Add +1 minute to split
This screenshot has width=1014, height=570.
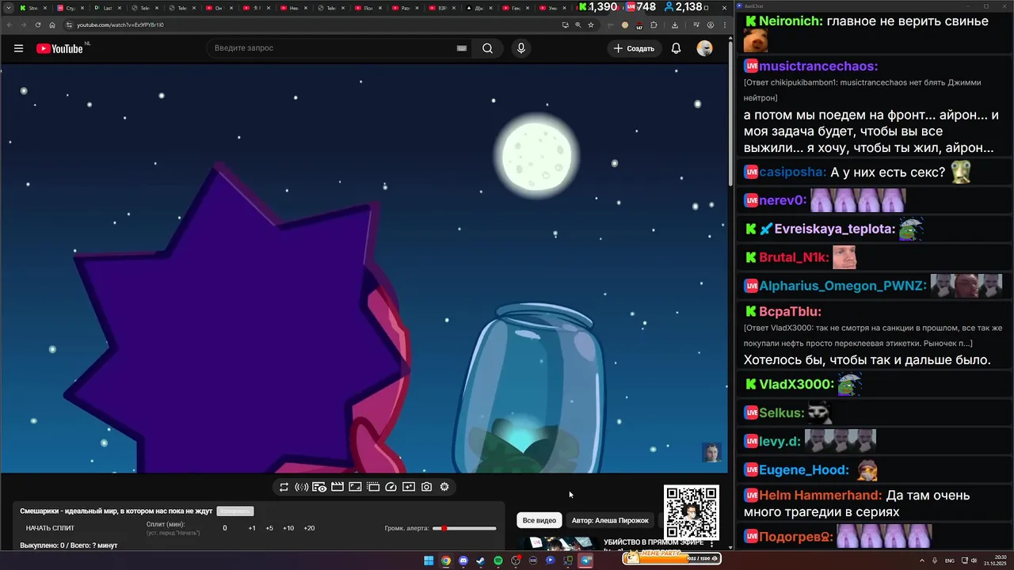click(x=252, y=528)
